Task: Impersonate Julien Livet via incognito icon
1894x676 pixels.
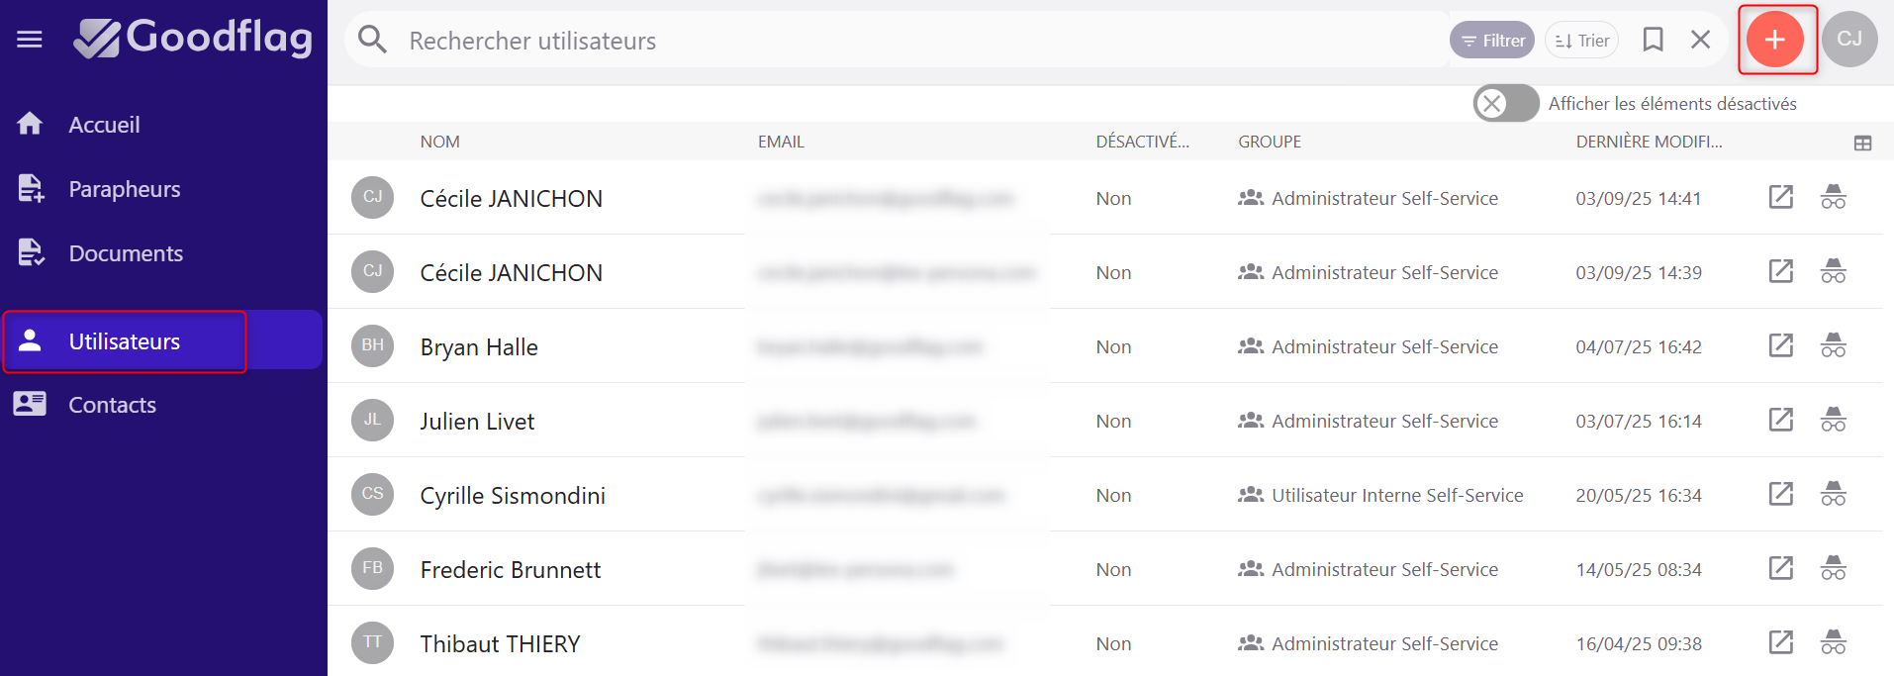Action: pos(1833,420)
